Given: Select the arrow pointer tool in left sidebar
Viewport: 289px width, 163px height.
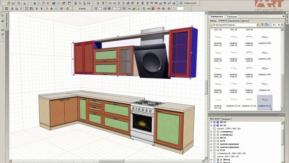Looking at the screenshot, I should coord(3,15).
